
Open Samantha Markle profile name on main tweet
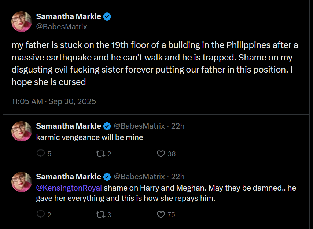click(x=69, y=16)
